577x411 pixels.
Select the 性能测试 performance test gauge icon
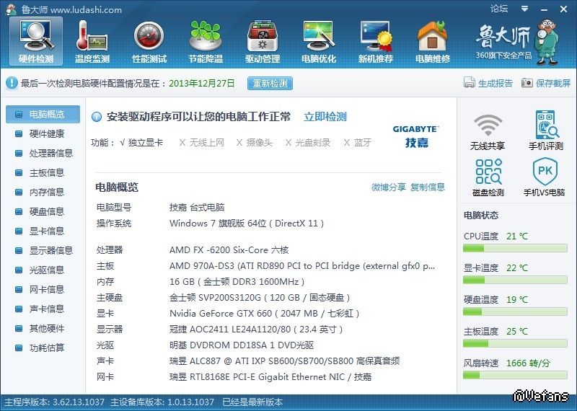(x=149, y=41)
